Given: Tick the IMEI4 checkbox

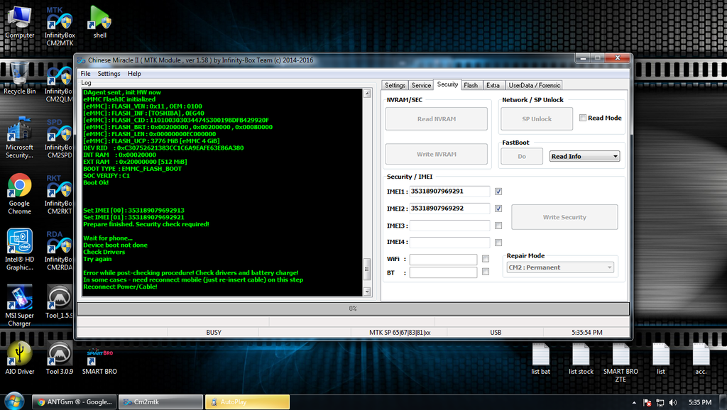Looking at the screenshot, I should [x=498, y=243].
